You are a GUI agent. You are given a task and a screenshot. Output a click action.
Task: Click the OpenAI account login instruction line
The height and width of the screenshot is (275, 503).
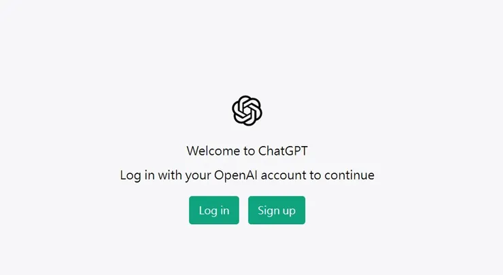pos(247,175)
